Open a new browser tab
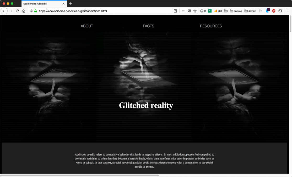The image size is (292, 177). coord(70,4)
